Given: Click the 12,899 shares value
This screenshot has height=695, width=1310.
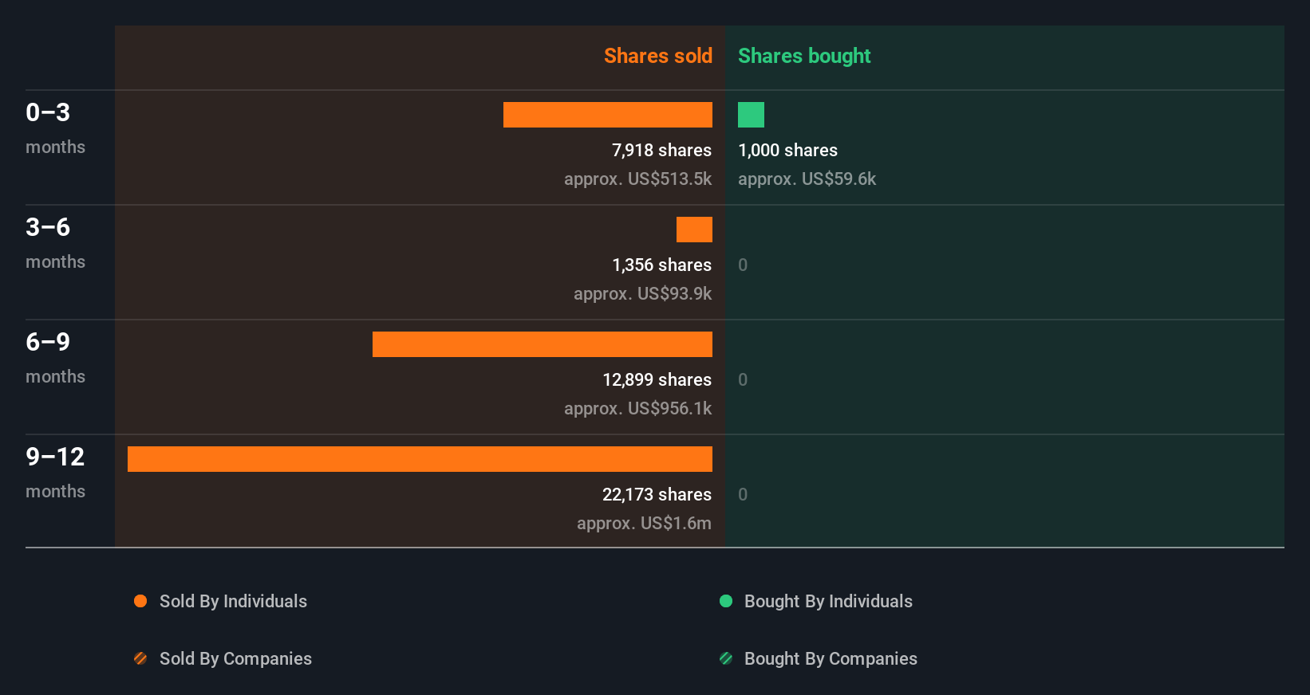Looking at the screenshot, I should click(x=657, y=379).
